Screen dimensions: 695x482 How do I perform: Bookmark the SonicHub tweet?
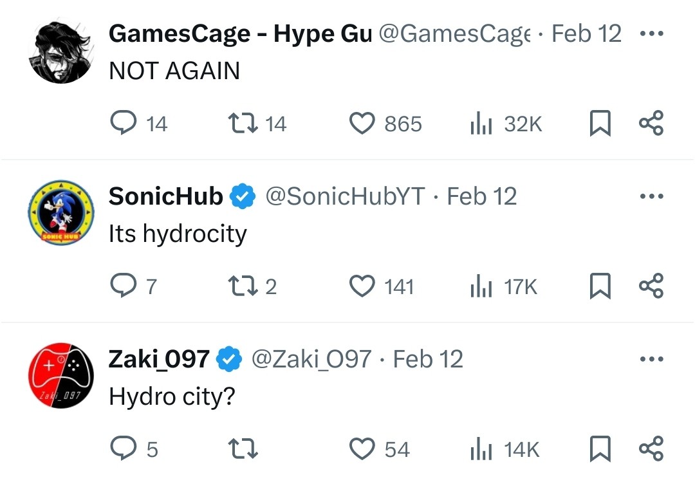tap(600, 286)
